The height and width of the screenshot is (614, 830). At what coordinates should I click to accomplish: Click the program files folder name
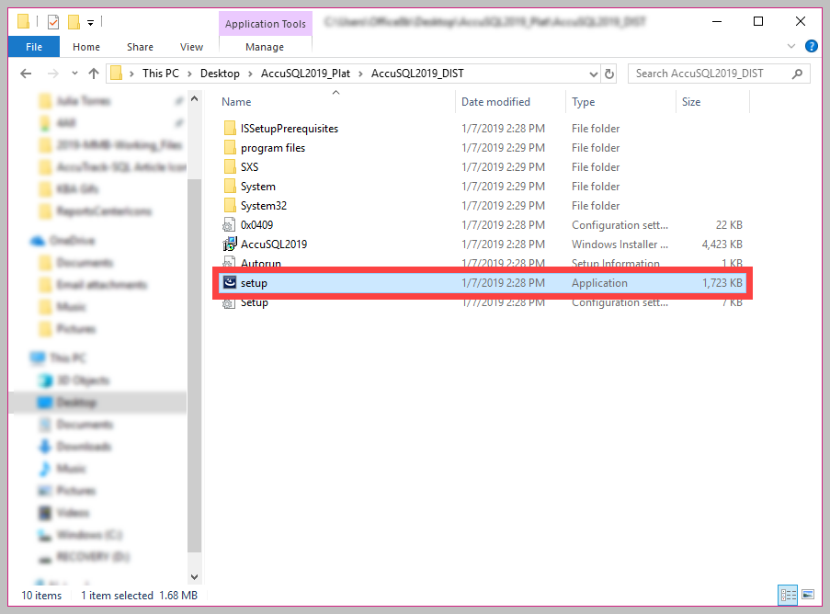(273, 148)
